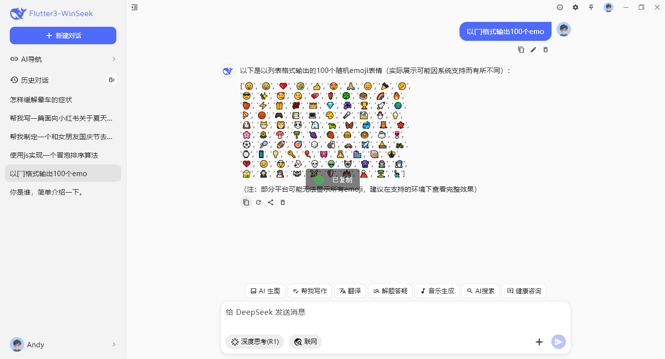Send message with the blue arrow
This screenshot has width=665, height=359.
(558, 341)
